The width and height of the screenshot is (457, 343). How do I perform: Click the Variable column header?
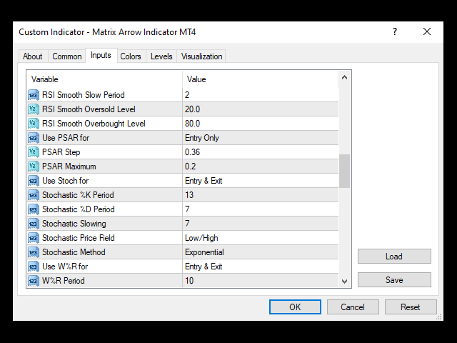tap(105, 79)
